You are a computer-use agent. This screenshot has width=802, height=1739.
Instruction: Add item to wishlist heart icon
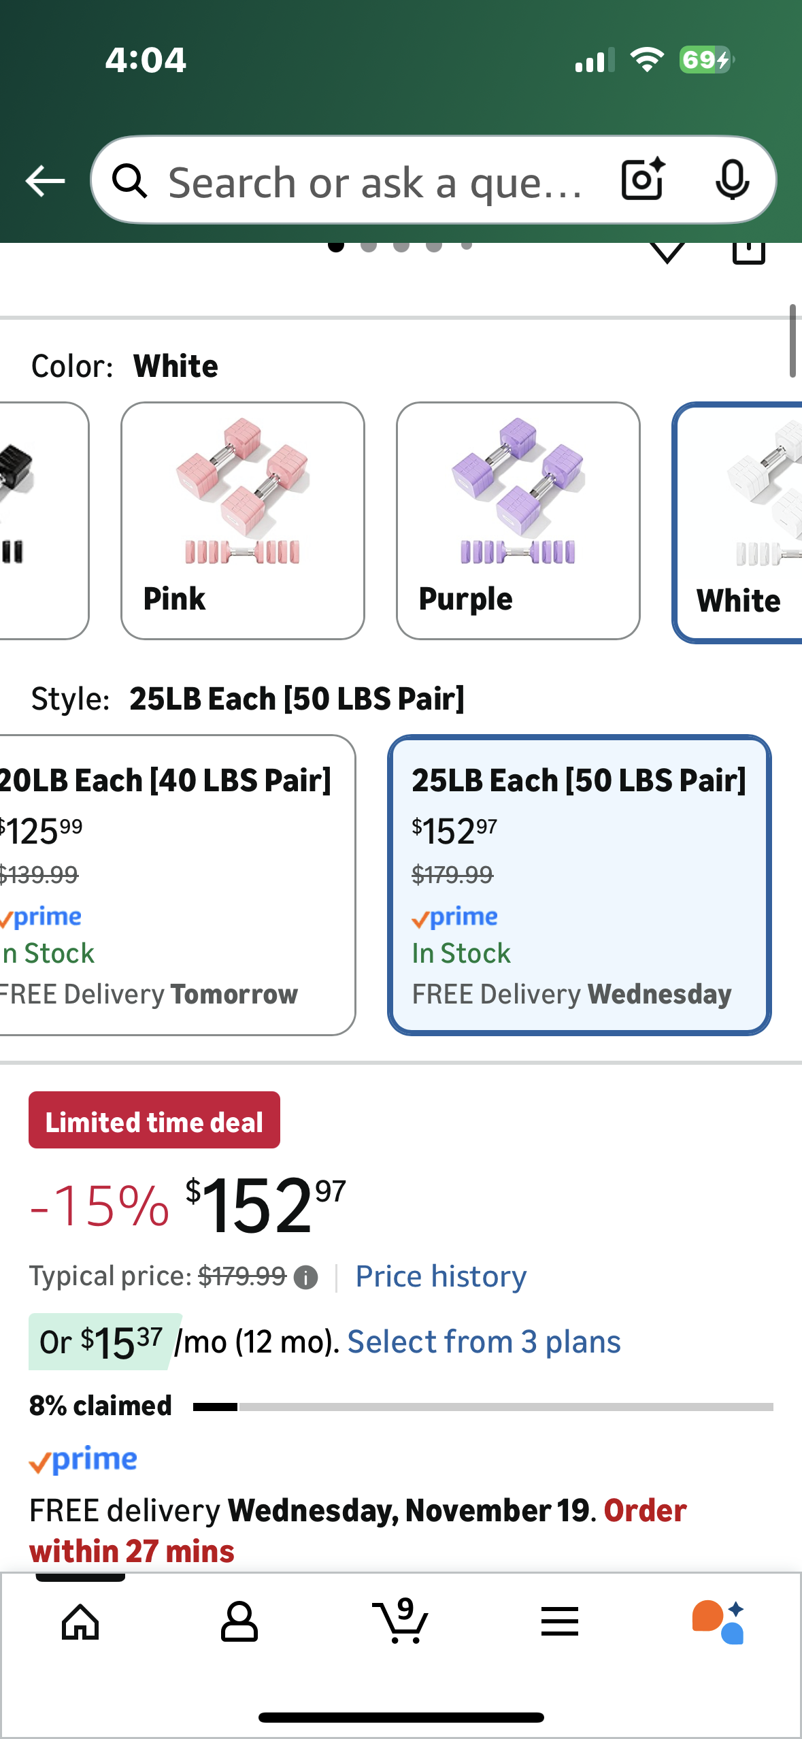pyautogui.click(x=667, y=252)
